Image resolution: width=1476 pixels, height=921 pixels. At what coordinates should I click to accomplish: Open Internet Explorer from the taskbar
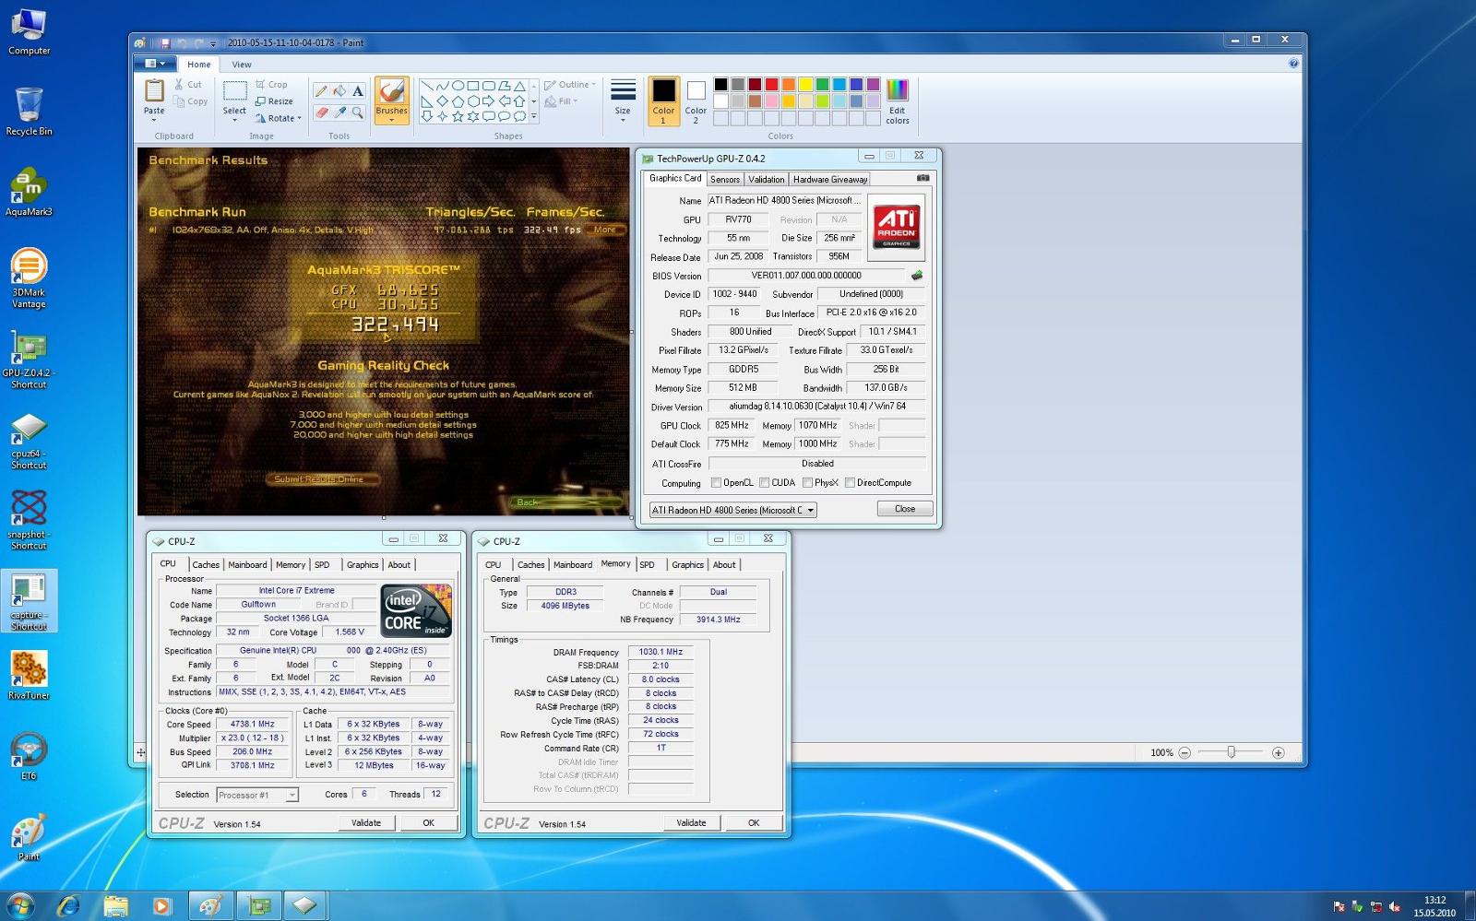coord(68,906)
